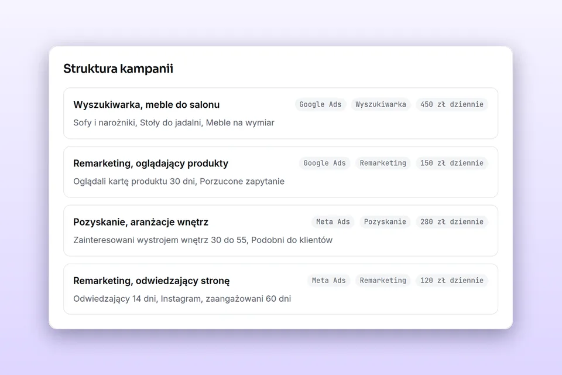Click Meta Ads tag on aranżacje wnętrz row

[x=333, y=221]
